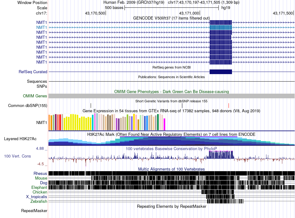The width and height of the screenshot is (295, 218).
Task: Open Multiz Alignments of 100 Vertebrates title
Action: [171, 169]
